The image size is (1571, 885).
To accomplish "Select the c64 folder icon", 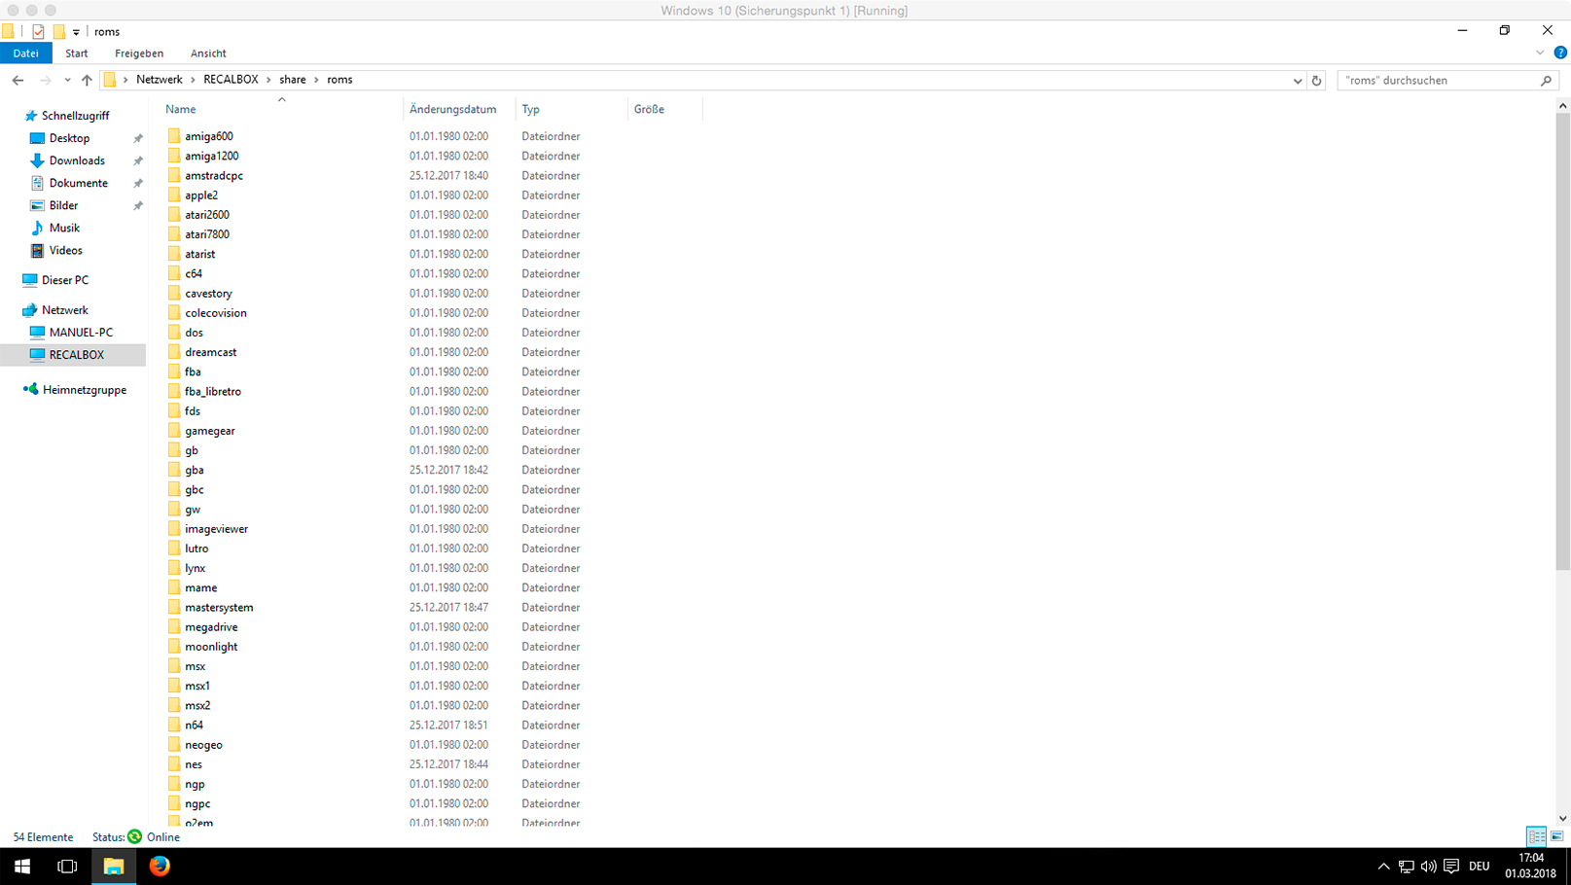I will tap(174, 273).
